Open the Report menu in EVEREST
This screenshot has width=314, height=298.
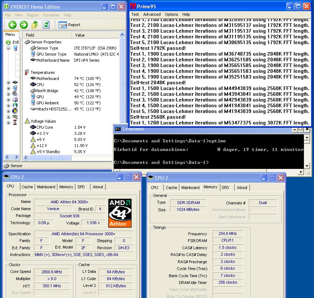pyautogui.click(x=33, y=15)
